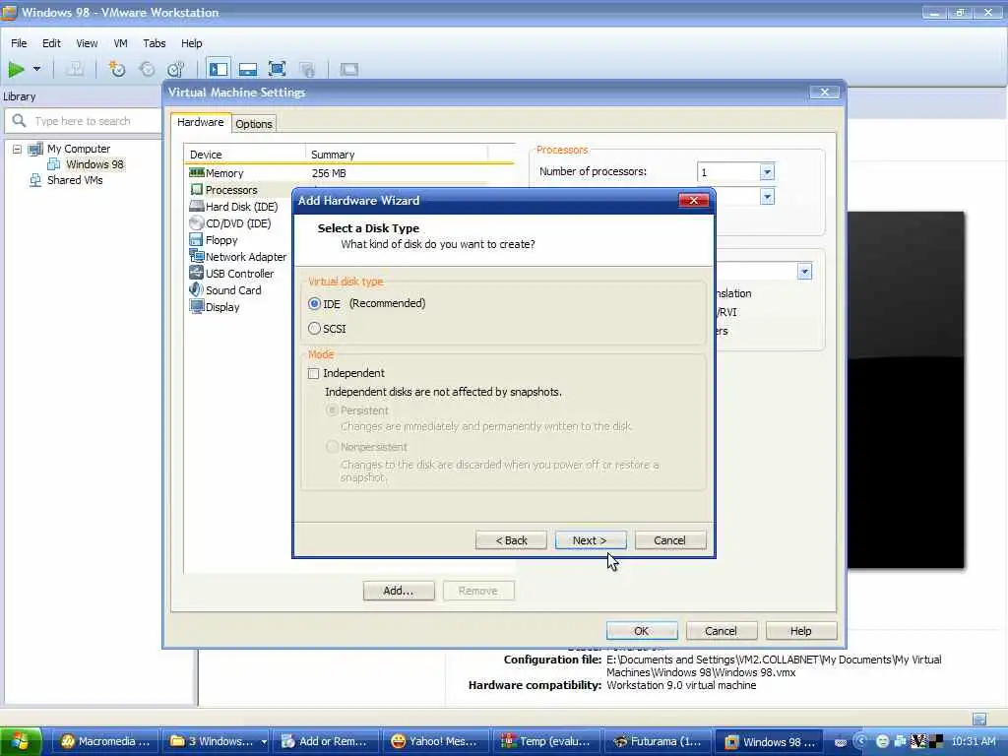The height and width of the screenshot is (756, 1008).
Task: Open the 3 Windows Explorer taskbar group
Action: [x=216, y=742]
